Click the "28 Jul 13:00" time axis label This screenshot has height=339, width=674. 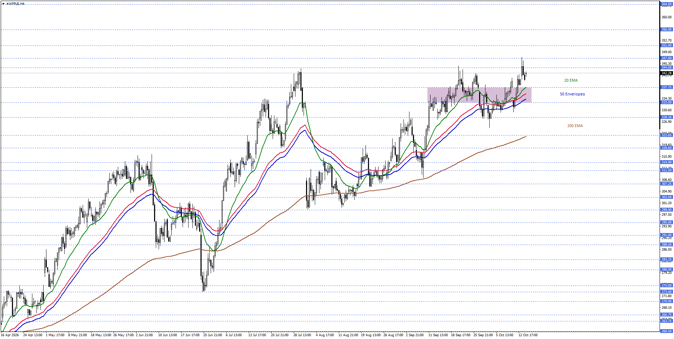(x=302, y=335)
